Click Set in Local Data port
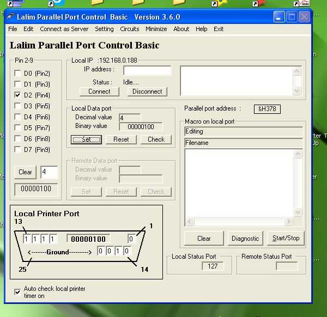The height and width of the screenshot is (317, 327). [x=86, y=139]
